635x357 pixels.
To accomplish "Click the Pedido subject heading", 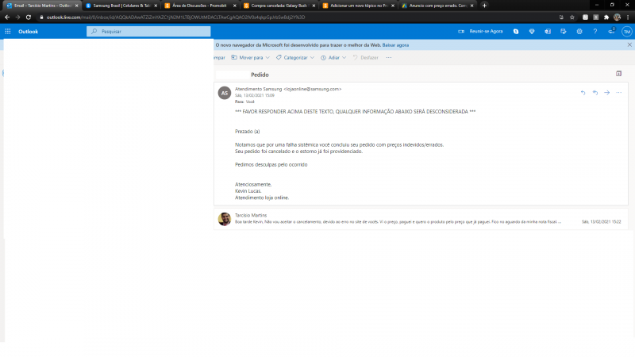I will (260, 75).
